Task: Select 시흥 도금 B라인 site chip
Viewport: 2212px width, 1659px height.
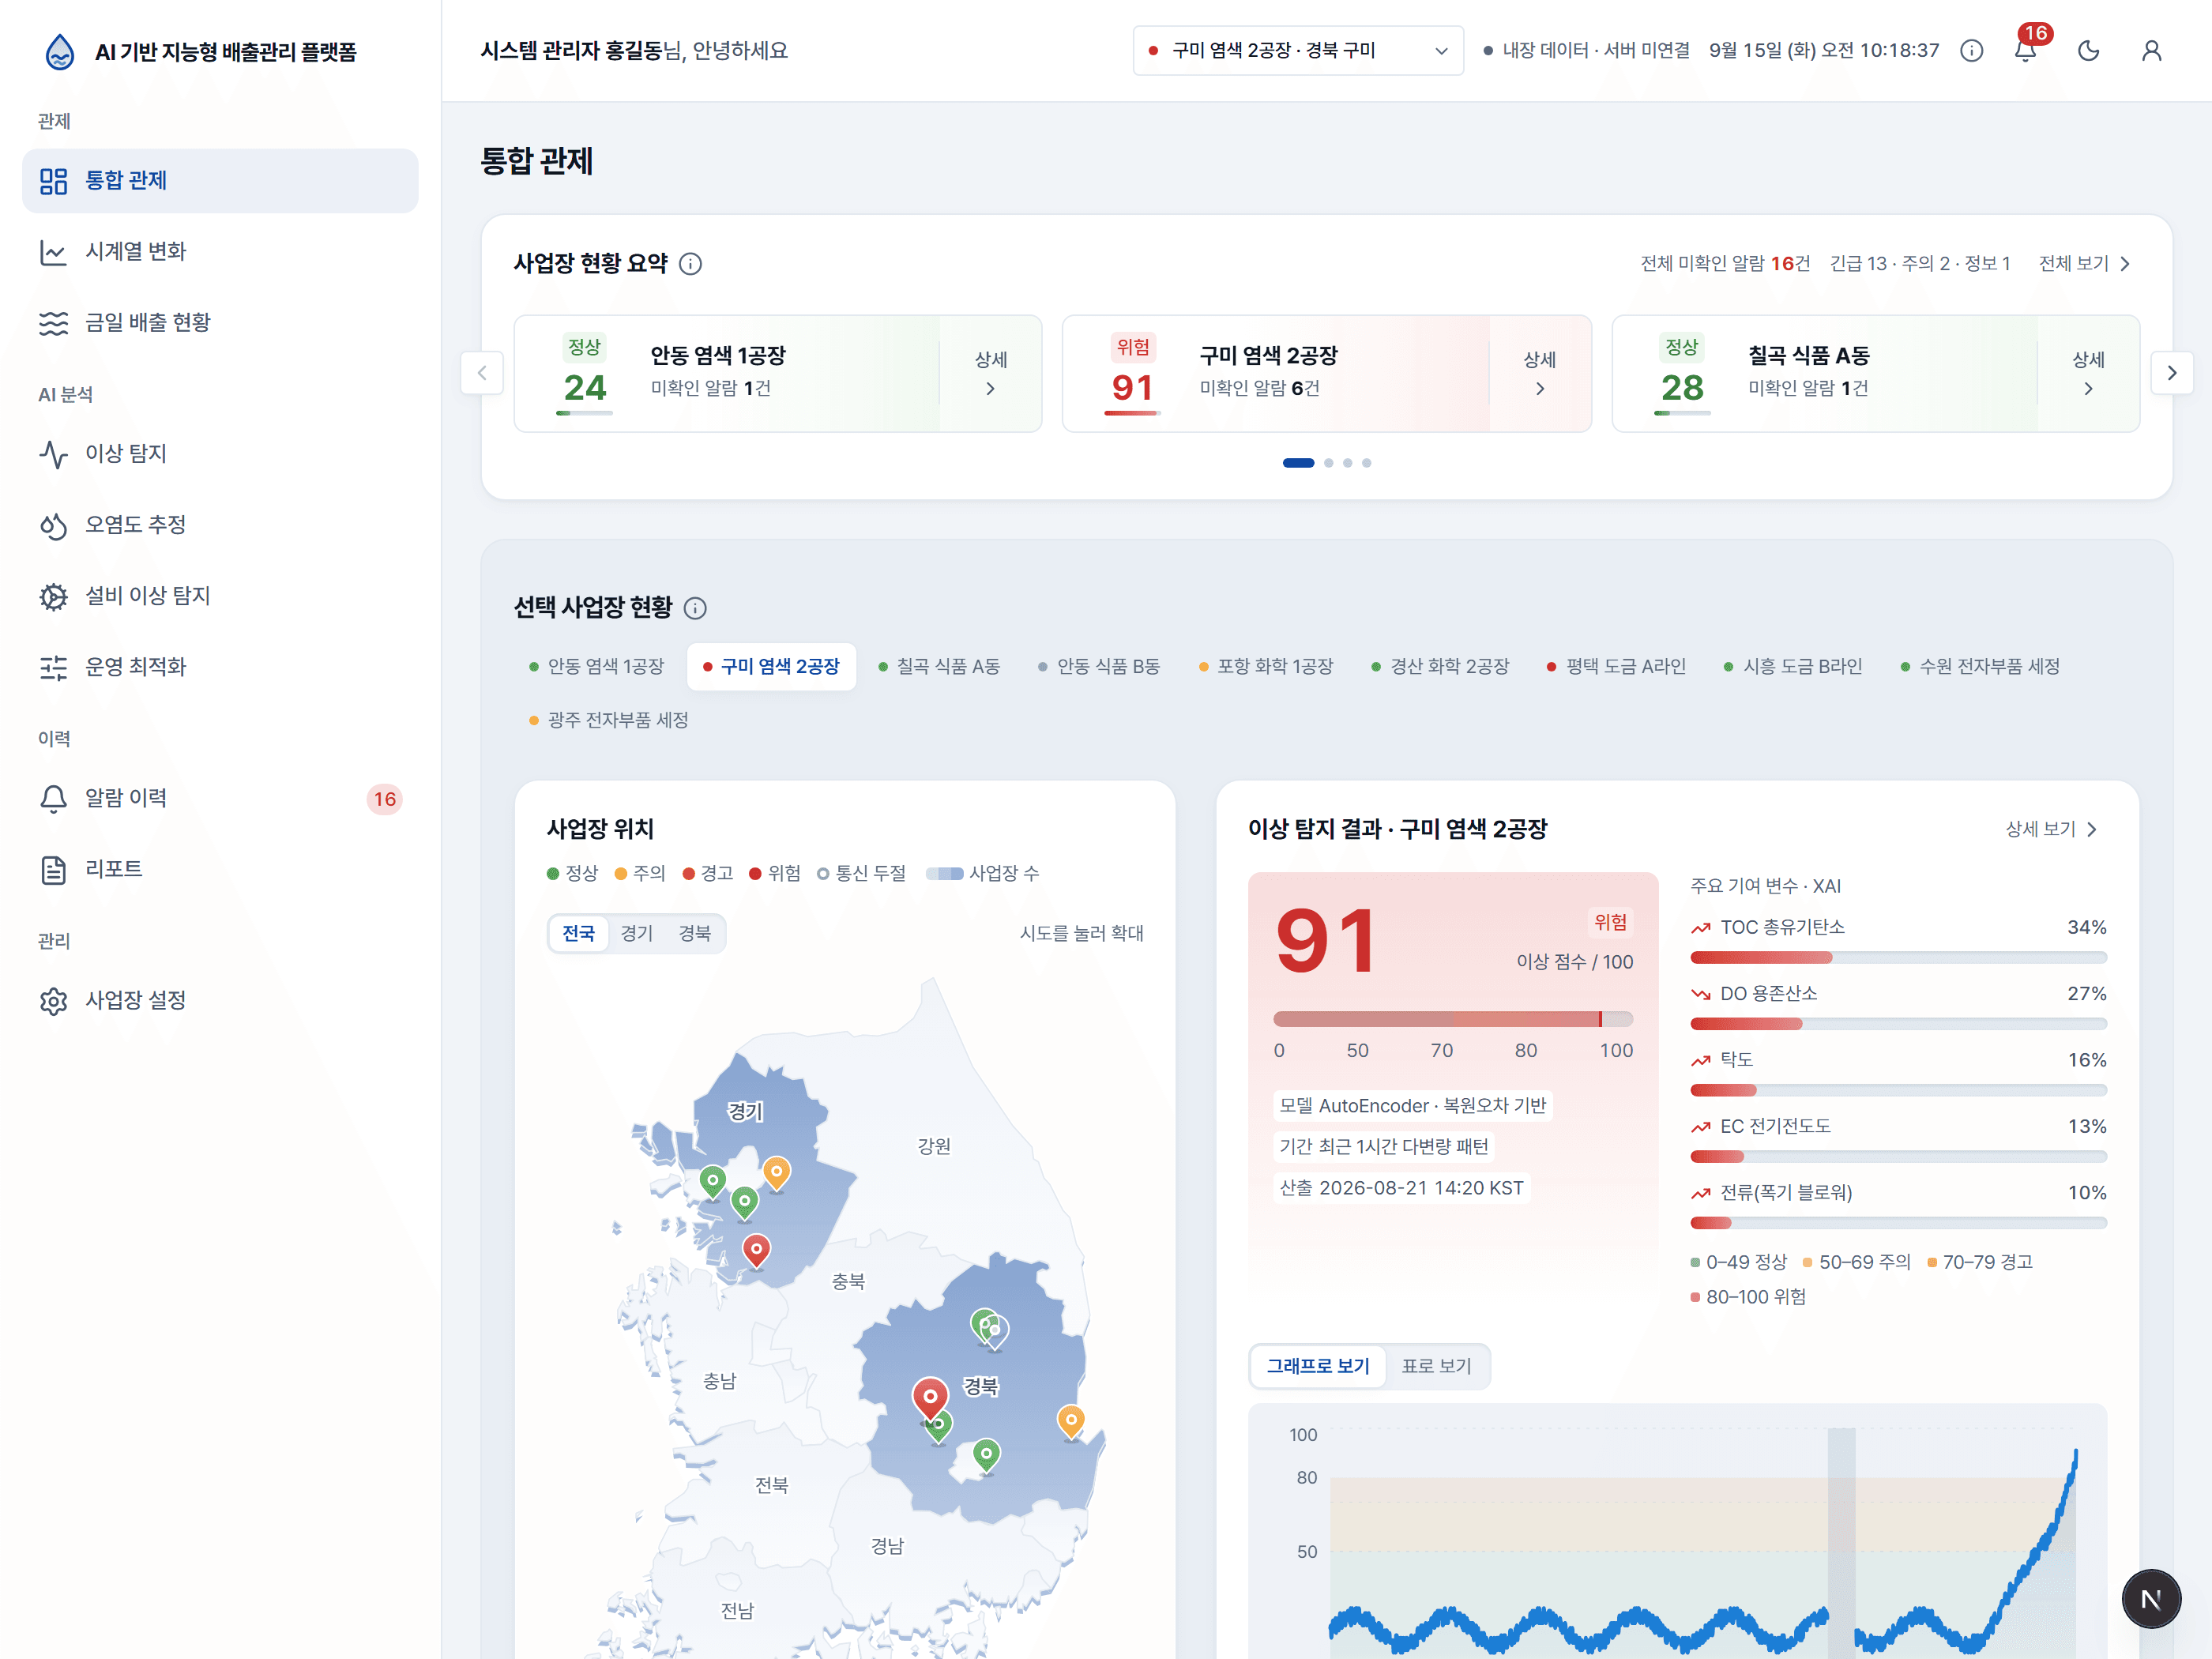Action: coord(1793,667)
